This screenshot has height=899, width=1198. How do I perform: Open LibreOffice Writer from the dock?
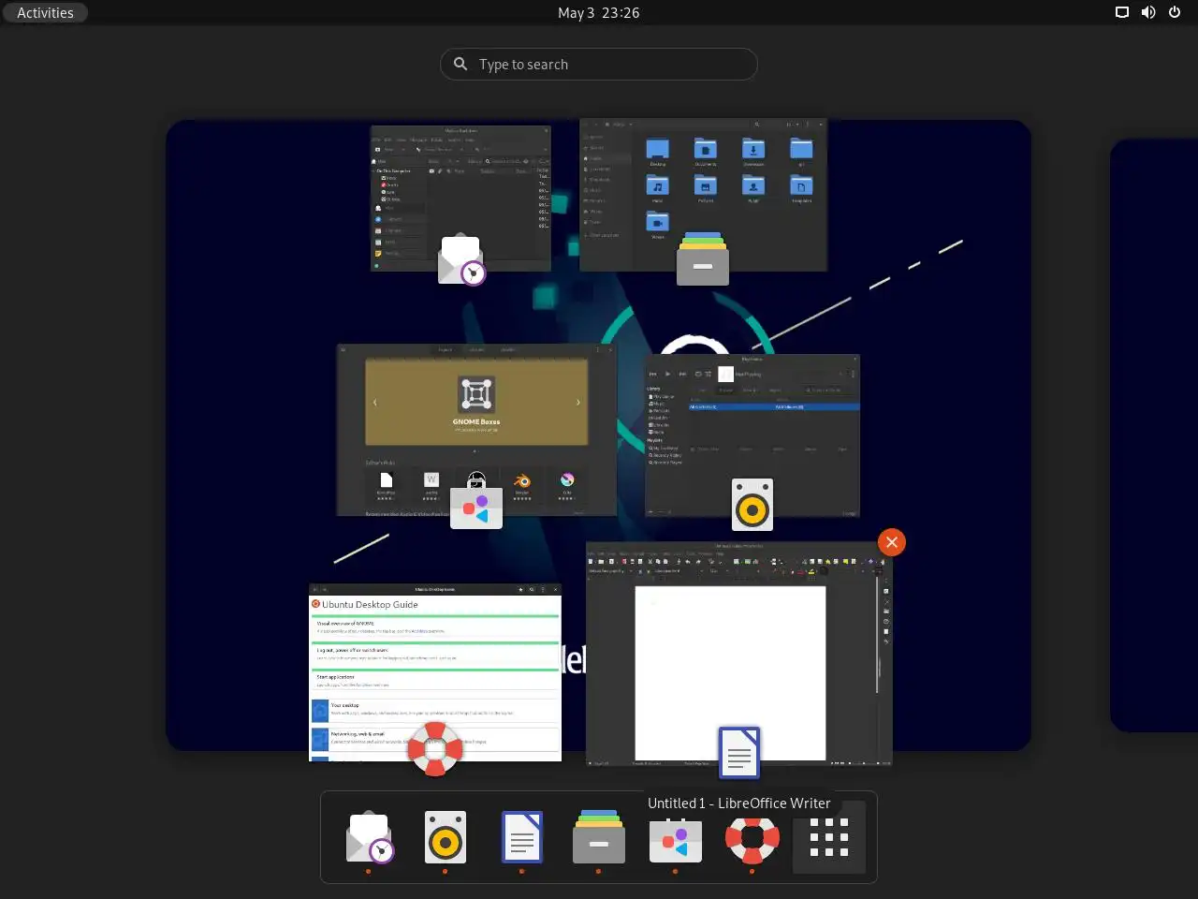point(522,836)
